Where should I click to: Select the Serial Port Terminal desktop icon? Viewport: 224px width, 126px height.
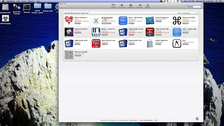[x=16, y=9]
